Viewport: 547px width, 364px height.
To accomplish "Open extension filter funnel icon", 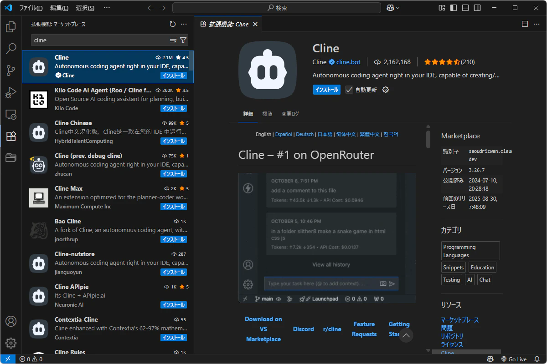I will pyautogui.click(x=183, y=40).
